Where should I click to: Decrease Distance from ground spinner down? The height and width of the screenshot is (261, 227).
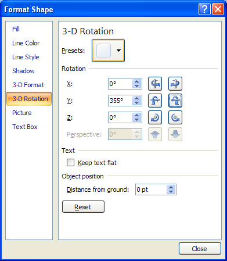coord(171,192)
